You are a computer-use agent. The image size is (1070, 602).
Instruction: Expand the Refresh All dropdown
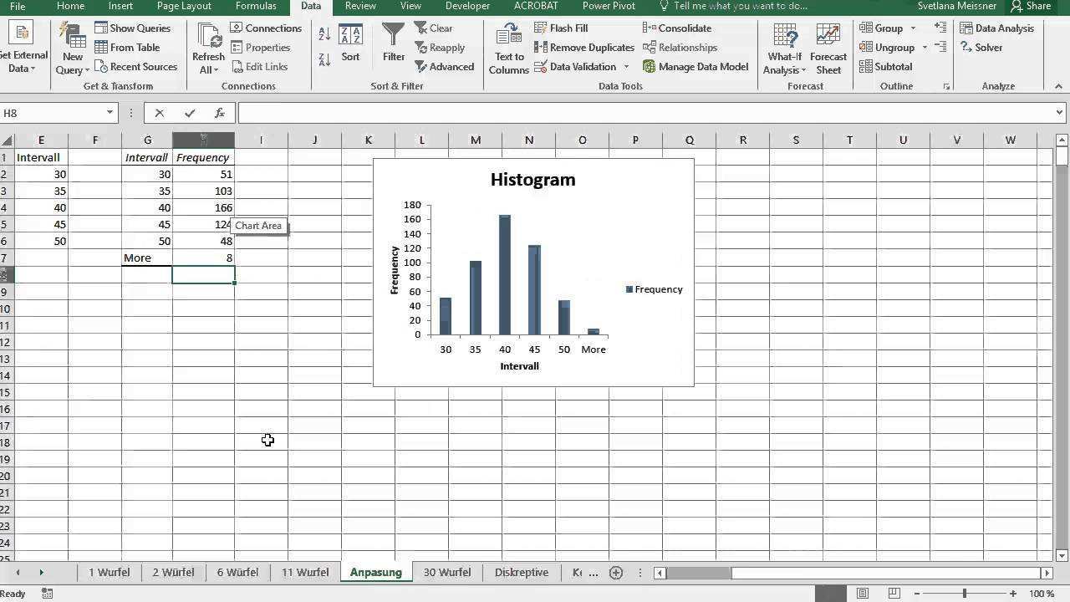point(208,70)
